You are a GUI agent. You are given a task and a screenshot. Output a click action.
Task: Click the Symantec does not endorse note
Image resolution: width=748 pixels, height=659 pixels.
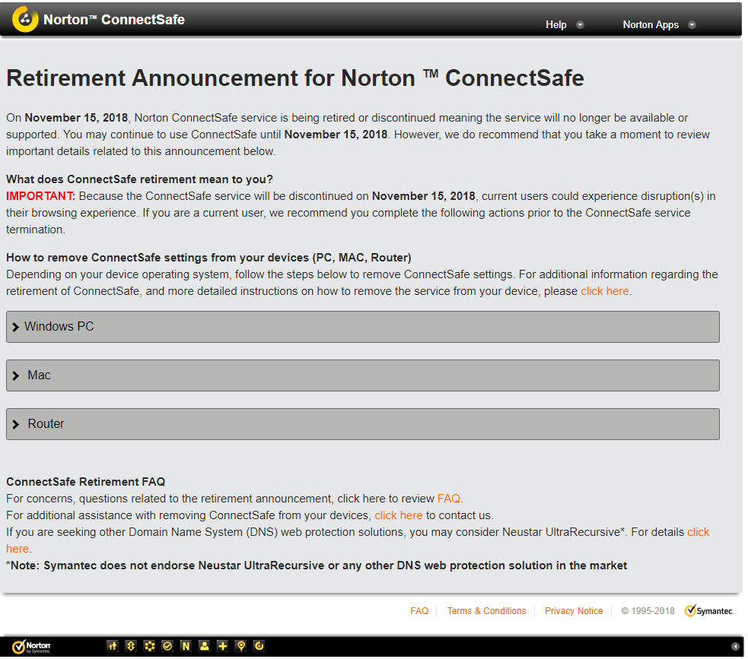click(x=317, y=566)
